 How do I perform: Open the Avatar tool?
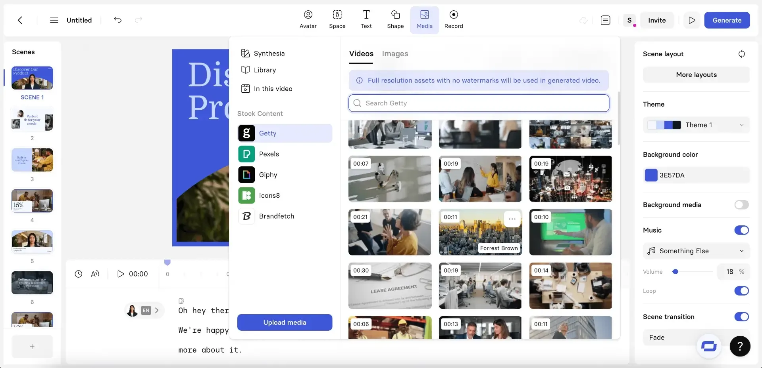(x=308, y=20)
